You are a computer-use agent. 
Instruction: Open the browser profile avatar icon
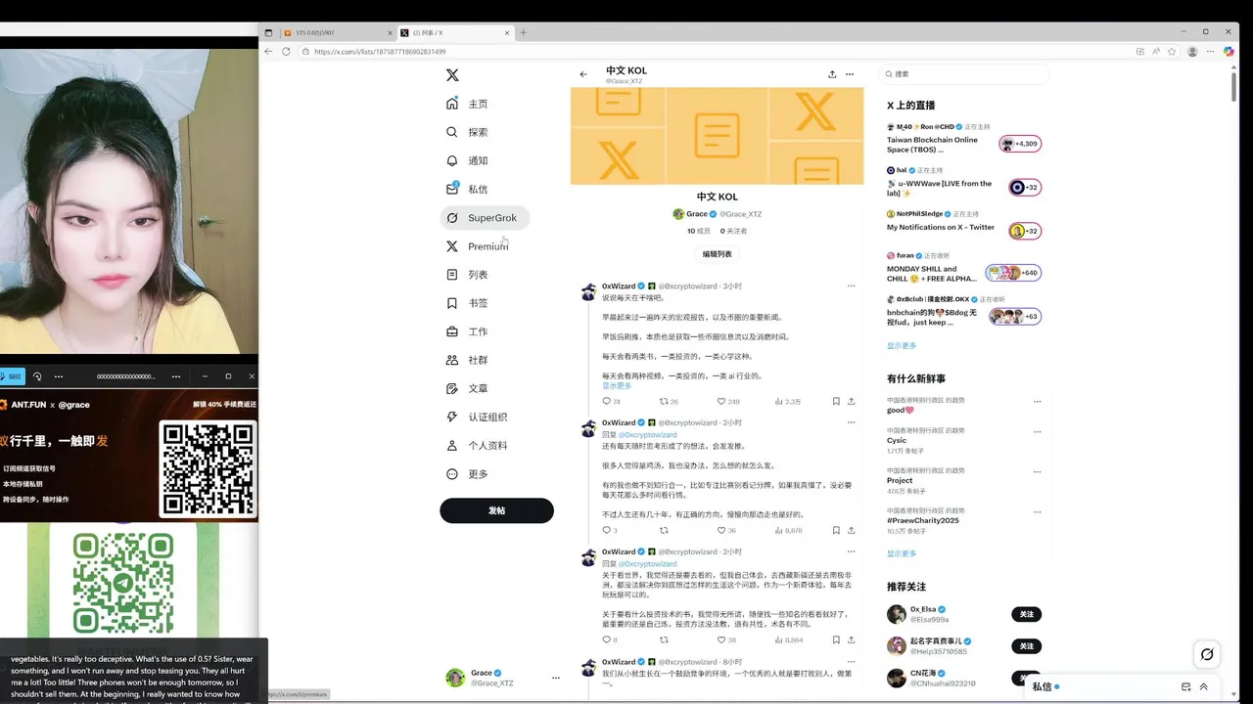coord(1192,52)
